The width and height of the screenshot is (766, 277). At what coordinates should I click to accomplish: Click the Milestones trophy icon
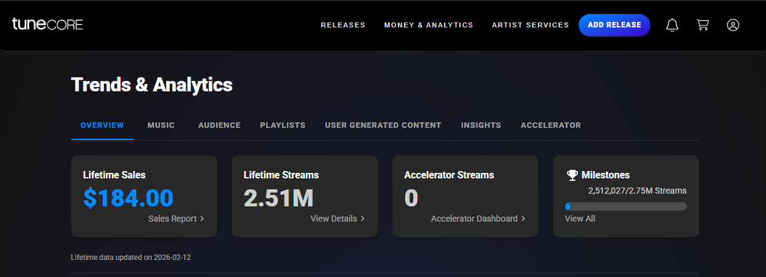(x=572, y=175)
